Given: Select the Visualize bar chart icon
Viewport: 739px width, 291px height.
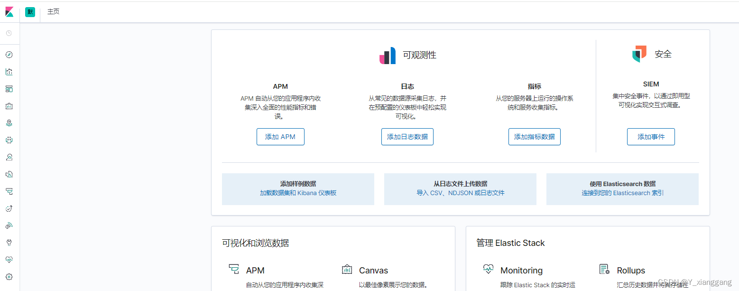Looking at the screenshot, I should [x=9, y=71].
